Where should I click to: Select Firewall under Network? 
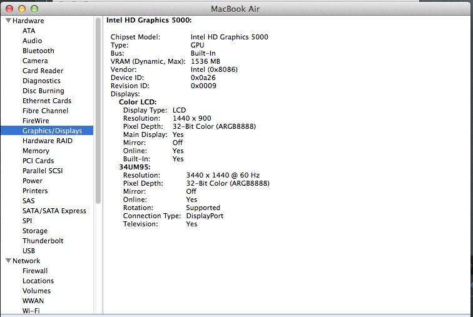[x=35, y=271]
